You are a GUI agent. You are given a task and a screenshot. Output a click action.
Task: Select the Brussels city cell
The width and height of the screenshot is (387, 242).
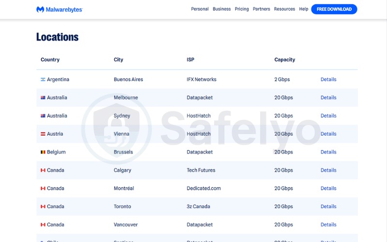[123, 152]
